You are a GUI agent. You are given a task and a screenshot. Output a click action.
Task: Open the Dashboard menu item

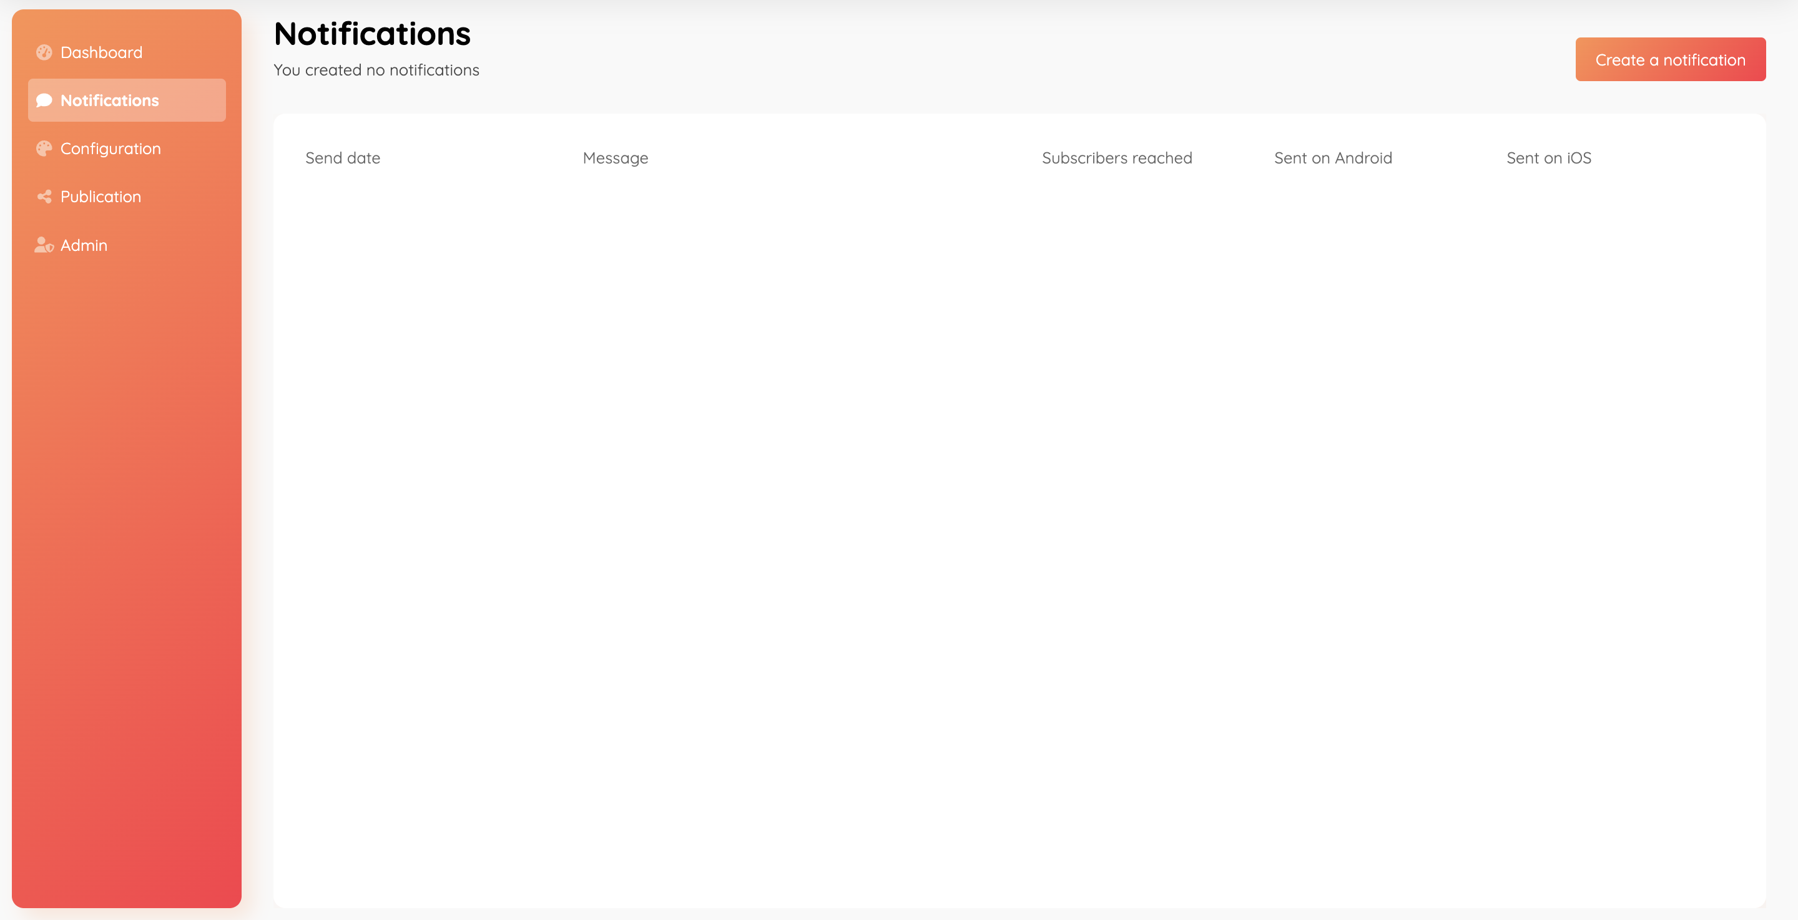101,52
